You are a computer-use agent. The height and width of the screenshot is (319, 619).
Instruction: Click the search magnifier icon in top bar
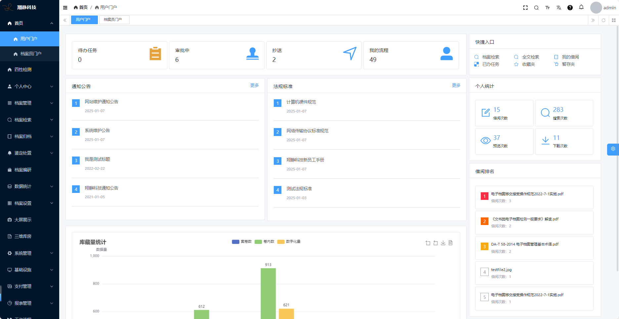tap(536, 8)
